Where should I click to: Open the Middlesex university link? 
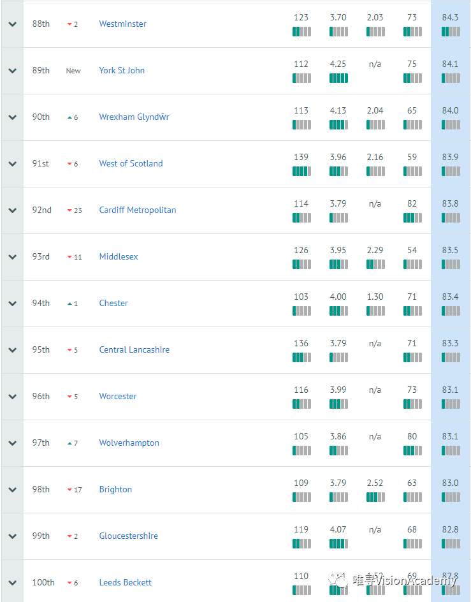119,256
